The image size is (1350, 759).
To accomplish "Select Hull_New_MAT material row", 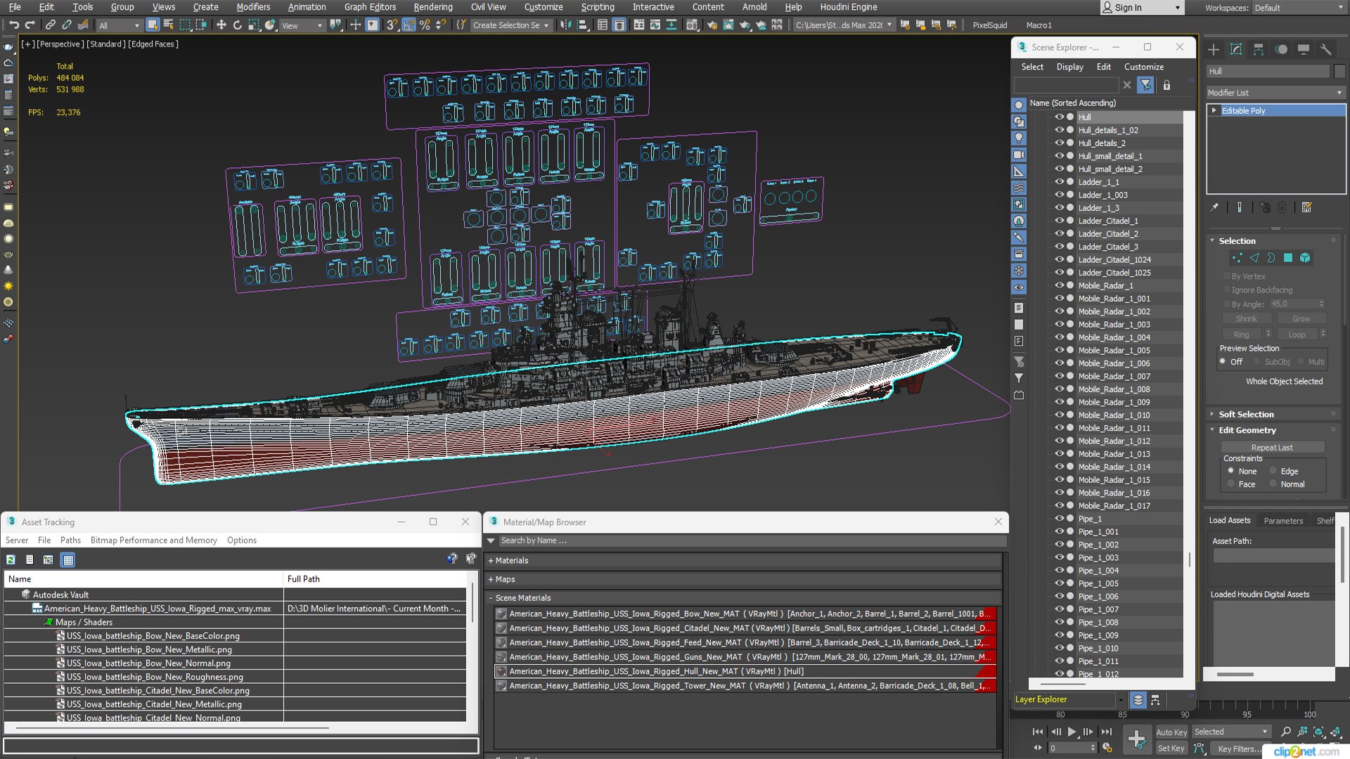I will (745, 671).
